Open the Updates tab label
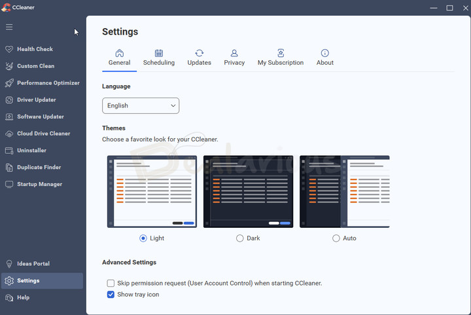The image size is (471, 315). [199, 62]
